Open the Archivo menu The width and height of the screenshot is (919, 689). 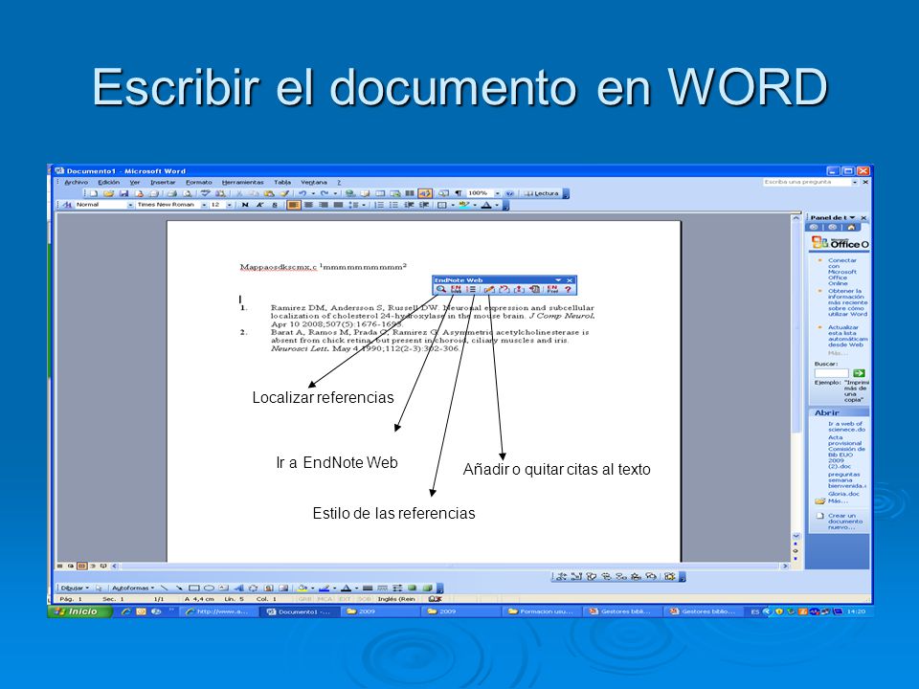[77, 182]
